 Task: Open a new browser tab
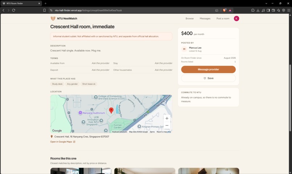tap(45, 3)
